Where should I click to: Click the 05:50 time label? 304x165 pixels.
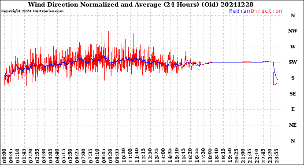pos(70,156)
